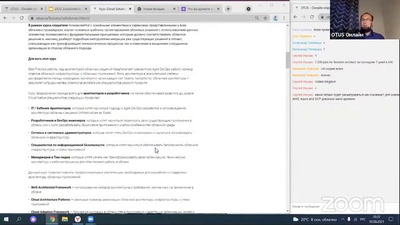Open the Chrome three-dot menu
The height and width of the screenshot is (225, 400).
(x=284, y=18)
